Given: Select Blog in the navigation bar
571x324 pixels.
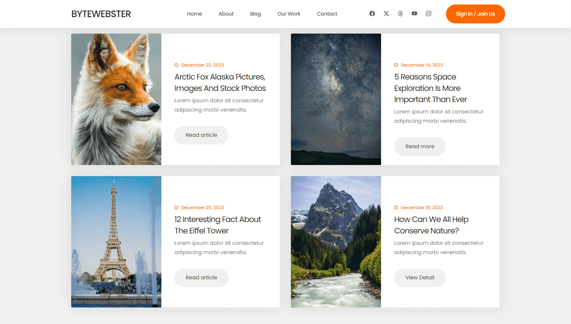Looking at the screenshot, I should click(x=255, y=14).
